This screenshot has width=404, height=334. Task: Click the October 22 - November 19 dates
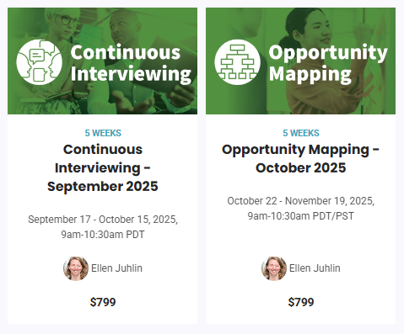tap(300, 201)
